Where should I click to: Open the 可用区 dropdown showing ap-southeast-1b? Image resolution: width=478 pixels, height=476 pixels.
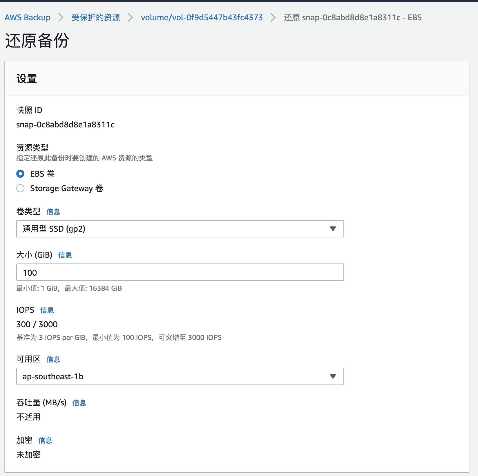(180, 376)
